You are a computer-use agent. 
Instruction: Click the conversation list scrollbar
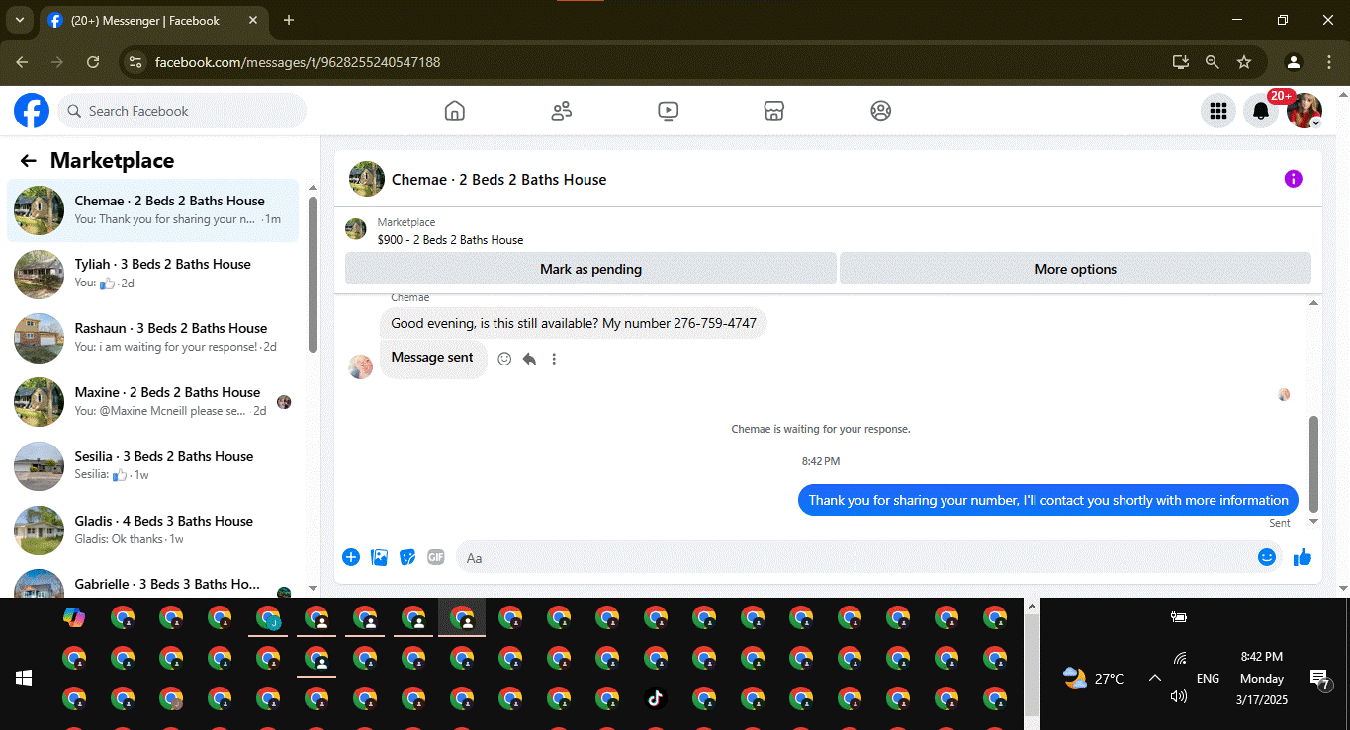click(313, 274)
